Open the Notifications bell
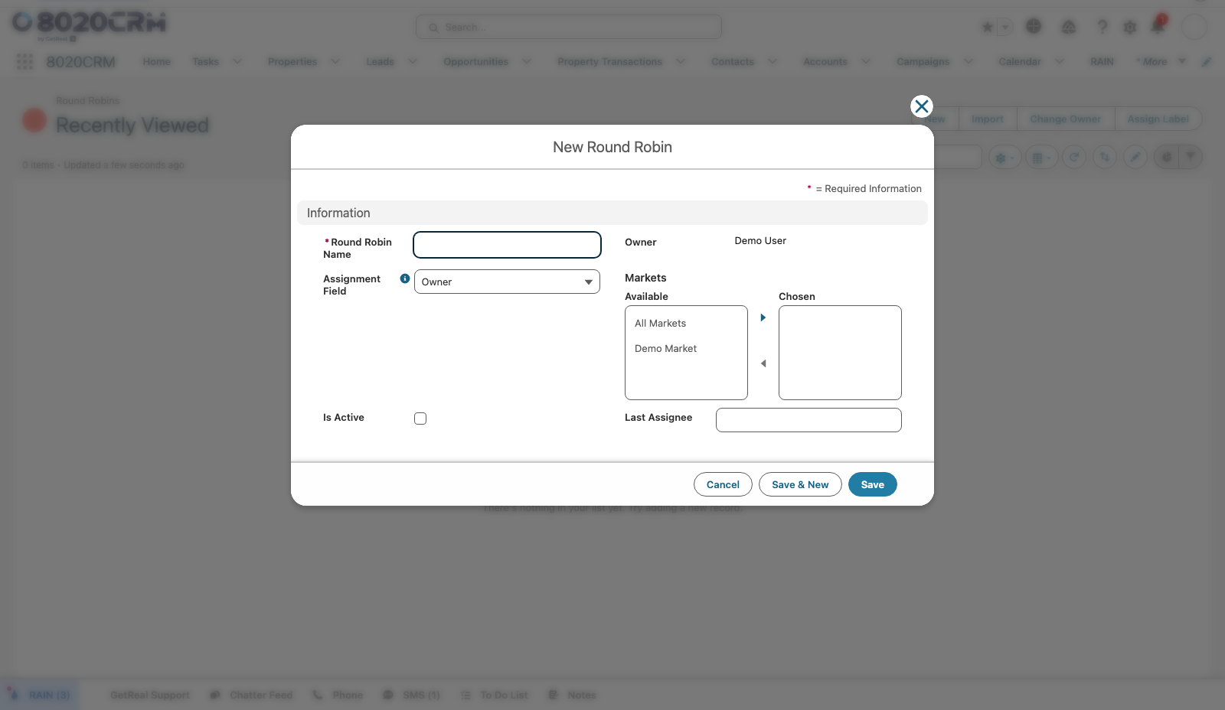Viewport: 1225px width, 710px height. tap(1158, 25)
